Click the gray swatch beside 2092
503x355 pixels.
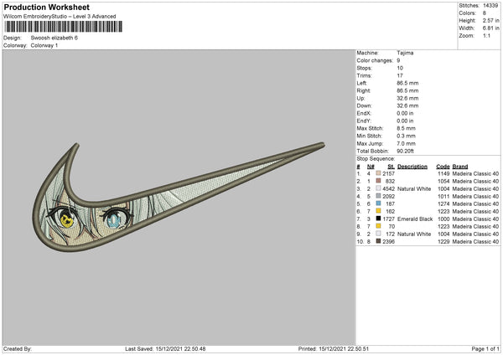[x=379, y=196]
